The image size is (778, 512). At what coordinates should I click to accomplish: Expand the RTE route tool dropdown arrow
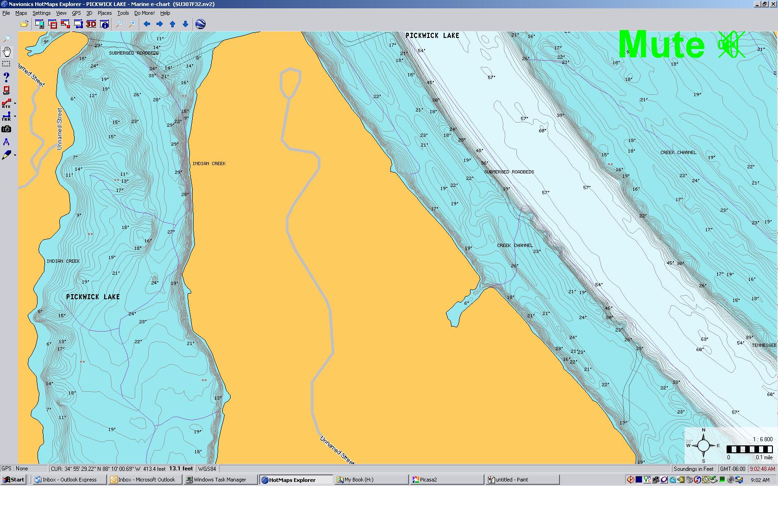[x=15, y=104]
